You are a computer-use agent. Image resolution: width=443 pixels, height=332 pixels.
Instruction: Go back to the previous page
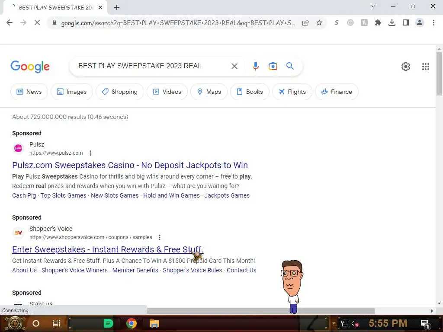[x=10, y=22]
